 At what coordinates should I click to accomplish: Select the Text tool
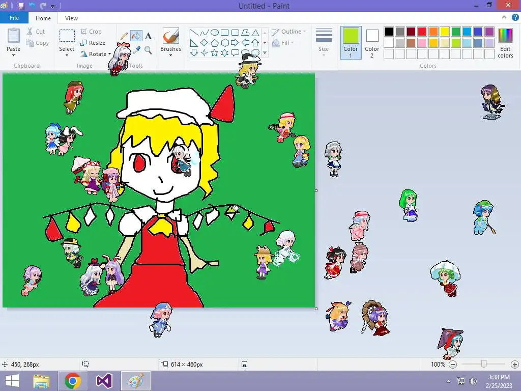[149, 36]
